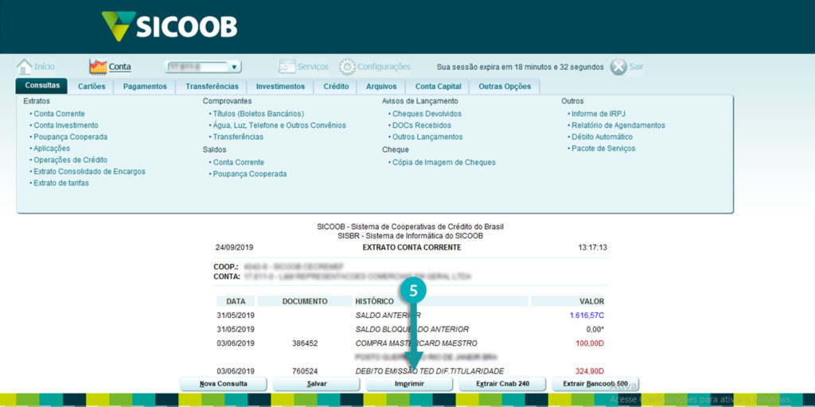Open Conta Corrente under Extratos
The image size is (815, 407).
59,114
